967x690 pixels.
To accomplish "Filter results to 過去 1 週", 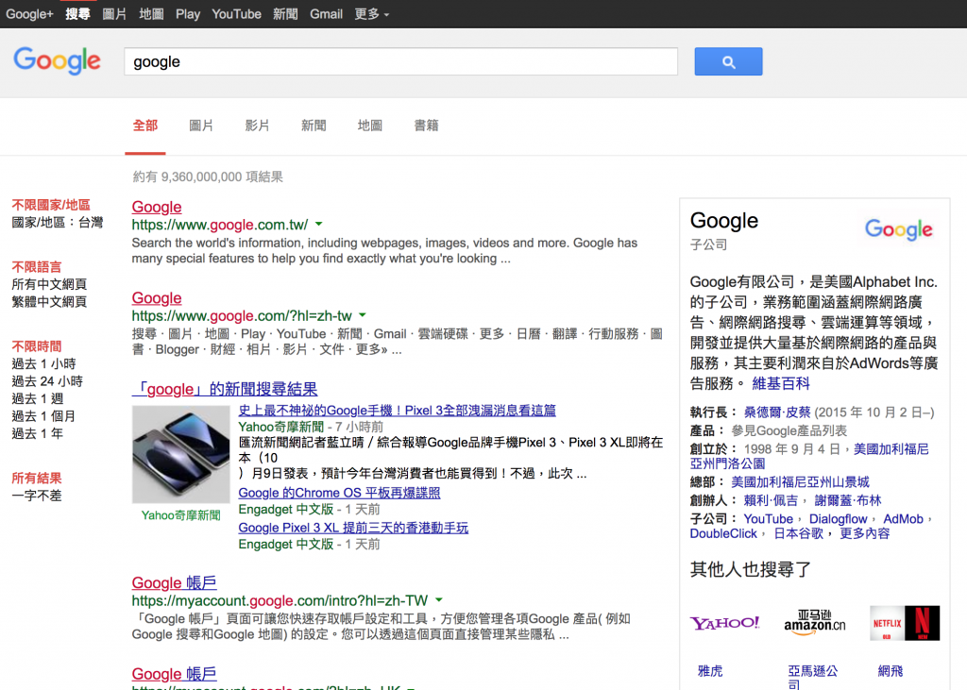I will (38, 398).
